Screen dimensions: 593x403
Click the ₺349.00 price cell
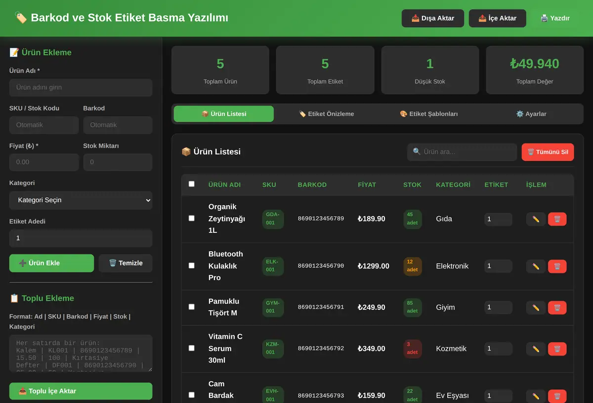point(372,349)
